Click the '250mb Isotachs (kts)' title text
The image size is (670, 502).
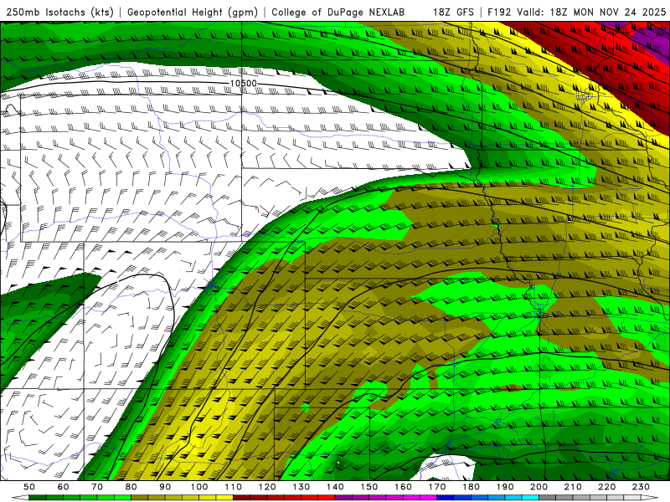[59, 13]
